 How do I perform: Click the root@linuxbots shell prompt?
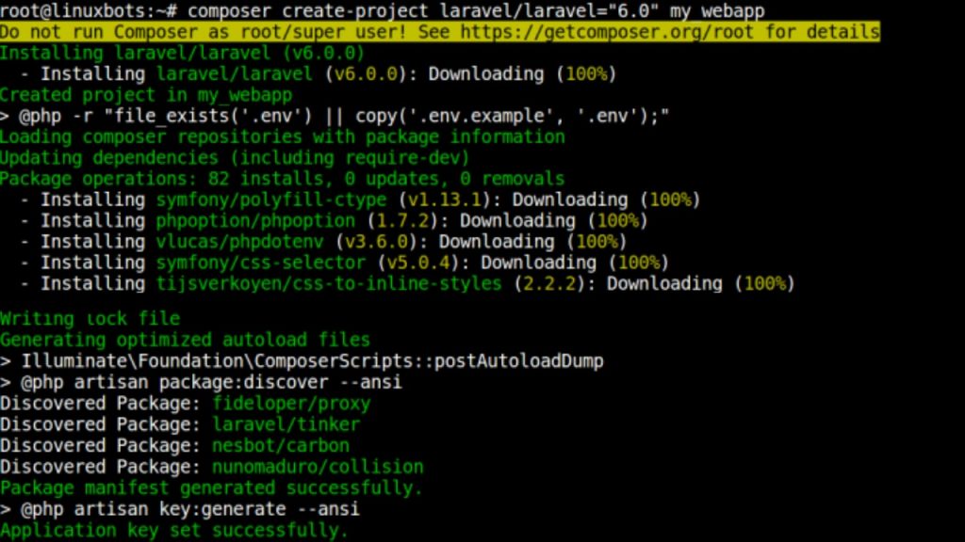click(90, 10)
